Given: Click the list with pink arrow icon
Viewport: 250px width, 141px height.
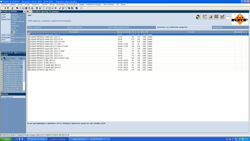Looking at the screenshot, I should [216, 17].
